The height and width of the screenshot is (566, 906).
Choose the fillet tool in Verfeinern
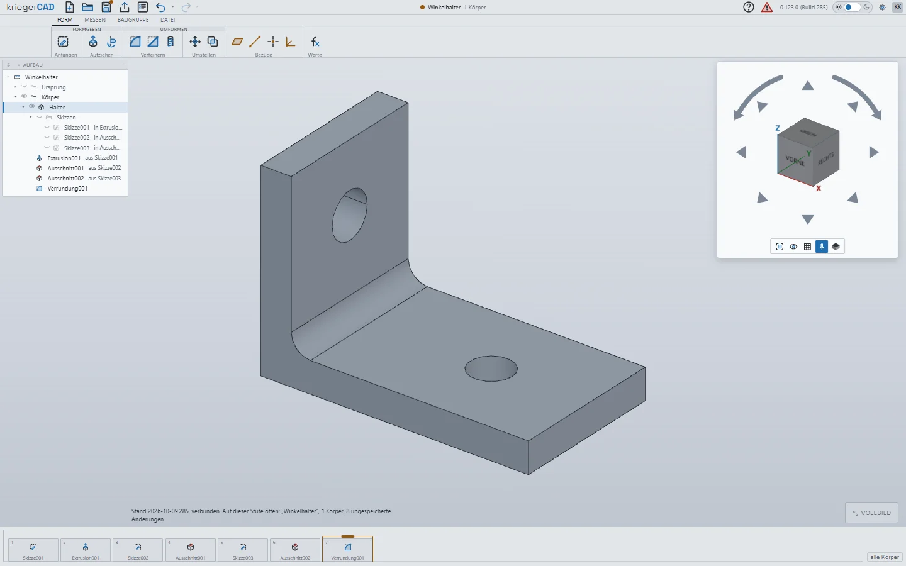point(135,42)
